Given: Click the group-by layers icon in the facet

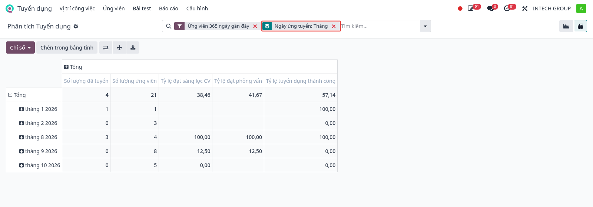Looking at the screenshot, I should 267,26.
